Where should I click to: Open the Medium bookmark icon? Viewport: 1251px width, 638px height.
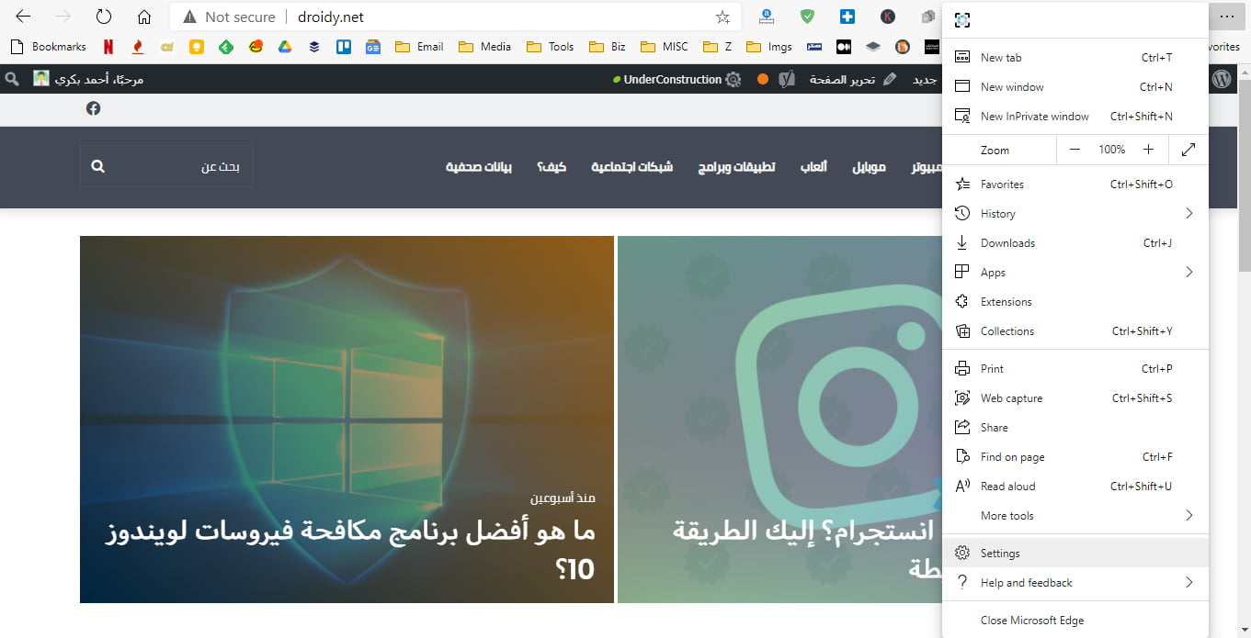tap(844, 47)
